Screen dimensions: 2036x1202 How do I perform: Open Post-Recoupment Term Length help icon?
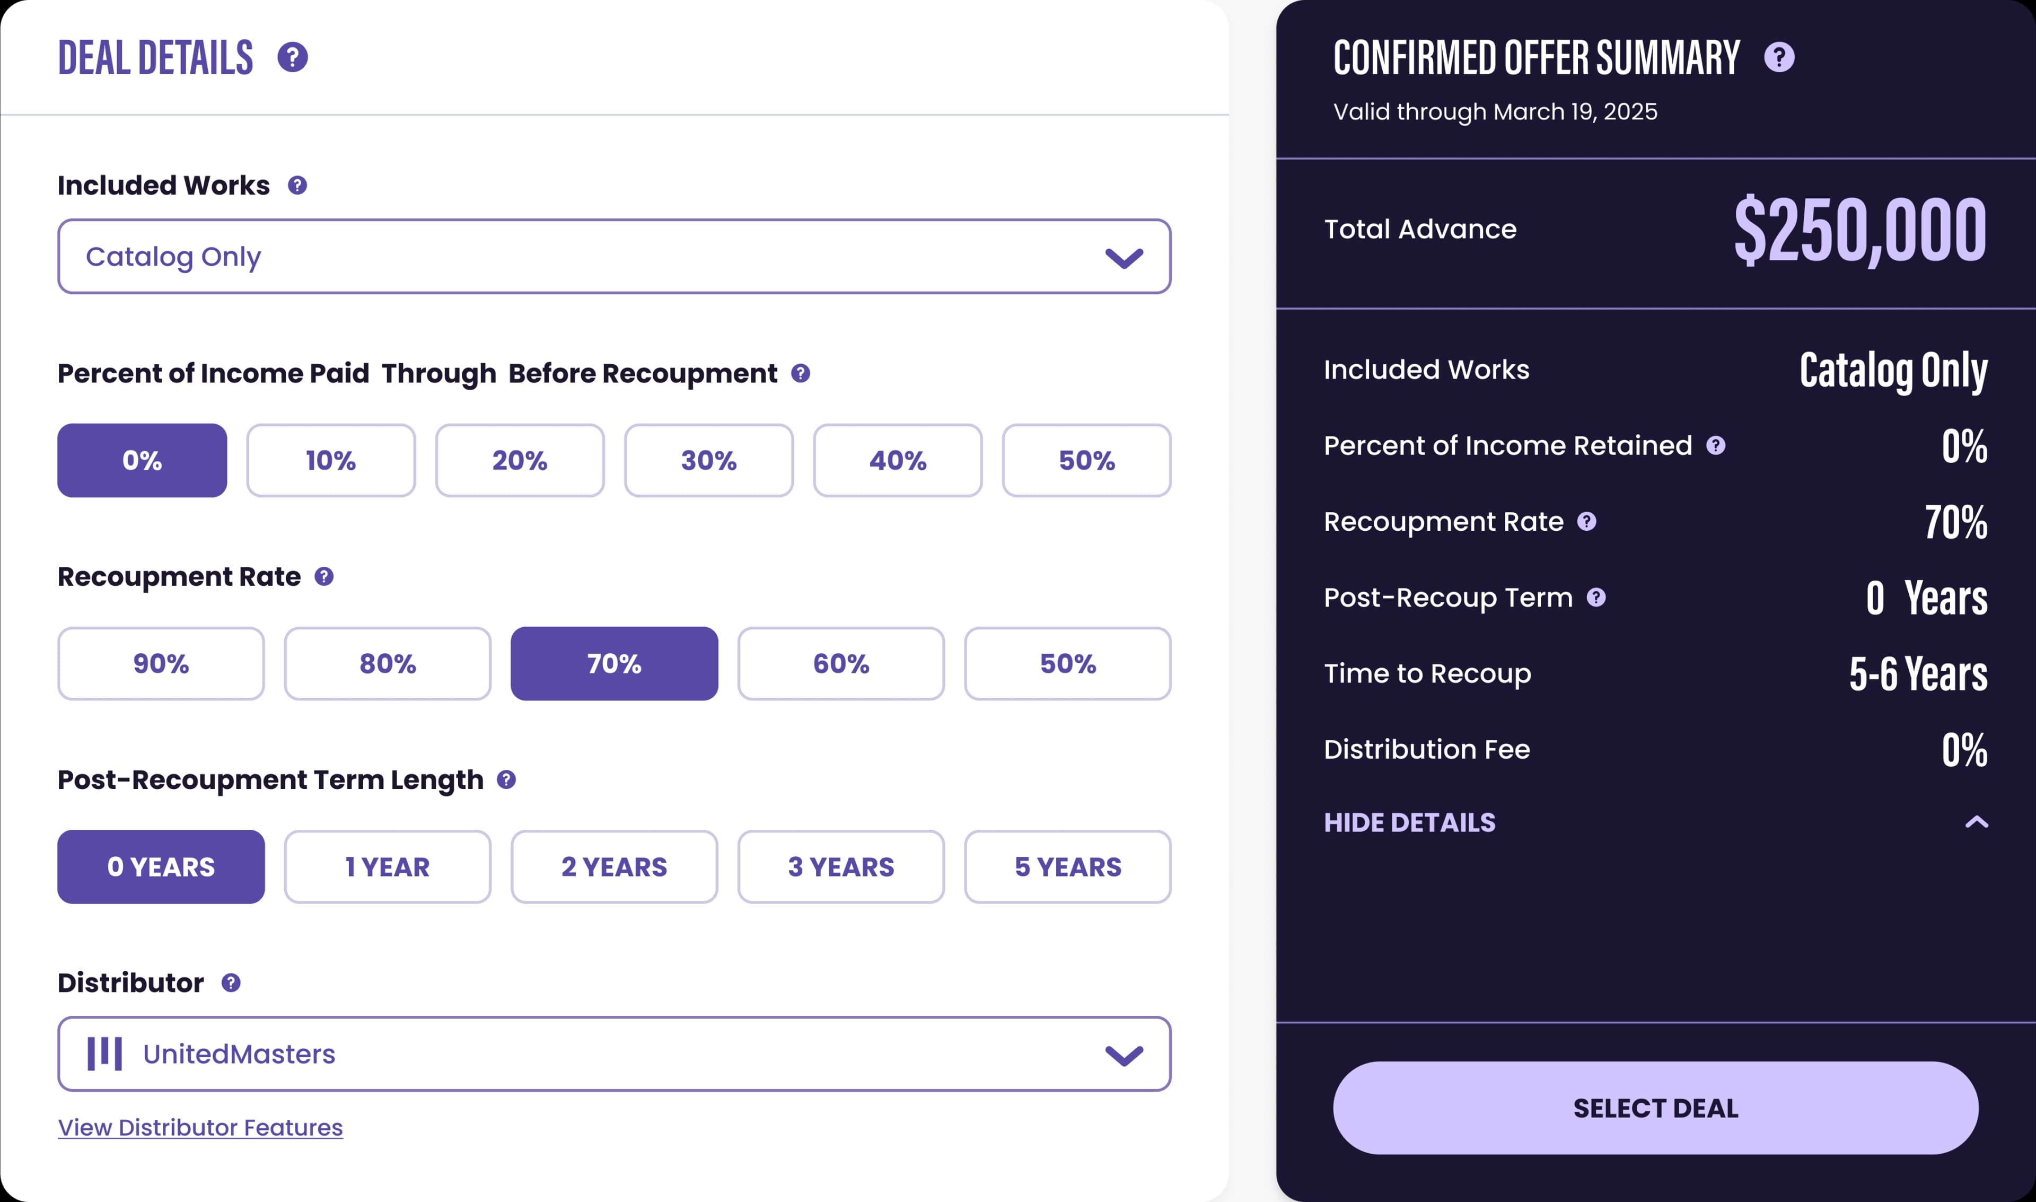click(506, 780)
